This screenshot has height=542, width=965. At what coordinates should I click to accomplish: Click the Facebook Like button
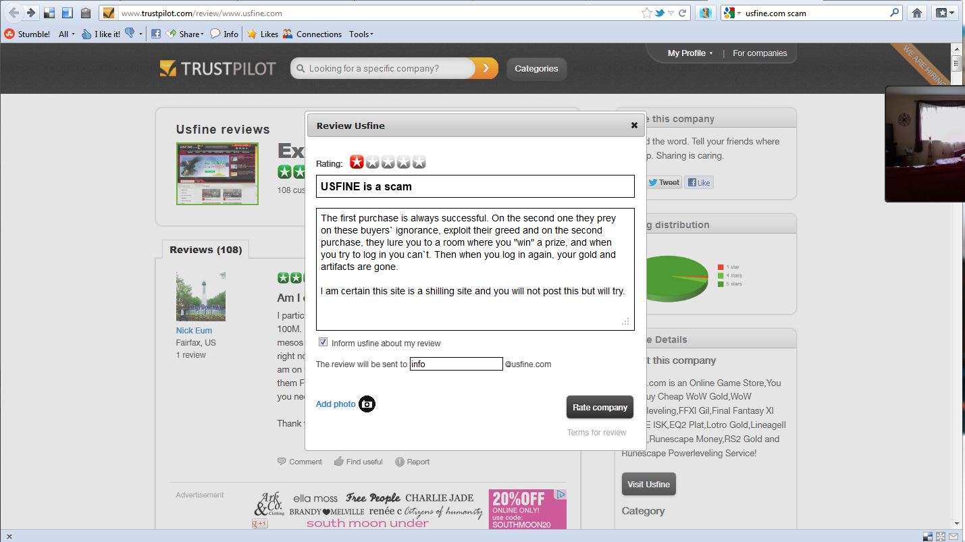coord(699,182)
